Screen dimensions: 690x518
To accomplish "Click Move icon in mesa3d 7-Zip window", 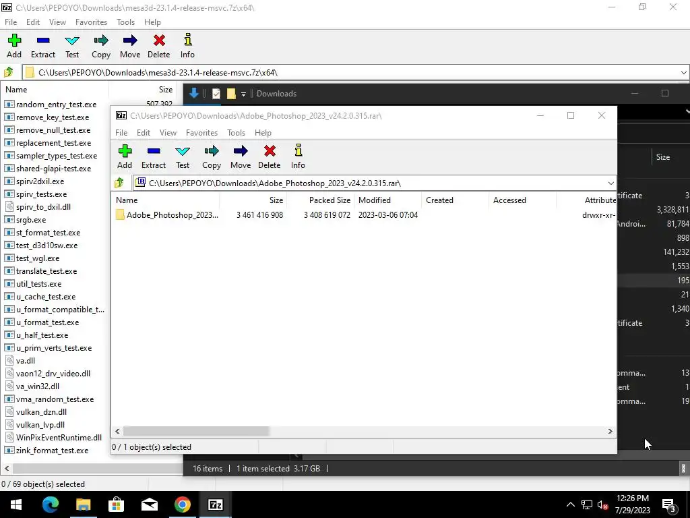I will (x=130, y=40).
